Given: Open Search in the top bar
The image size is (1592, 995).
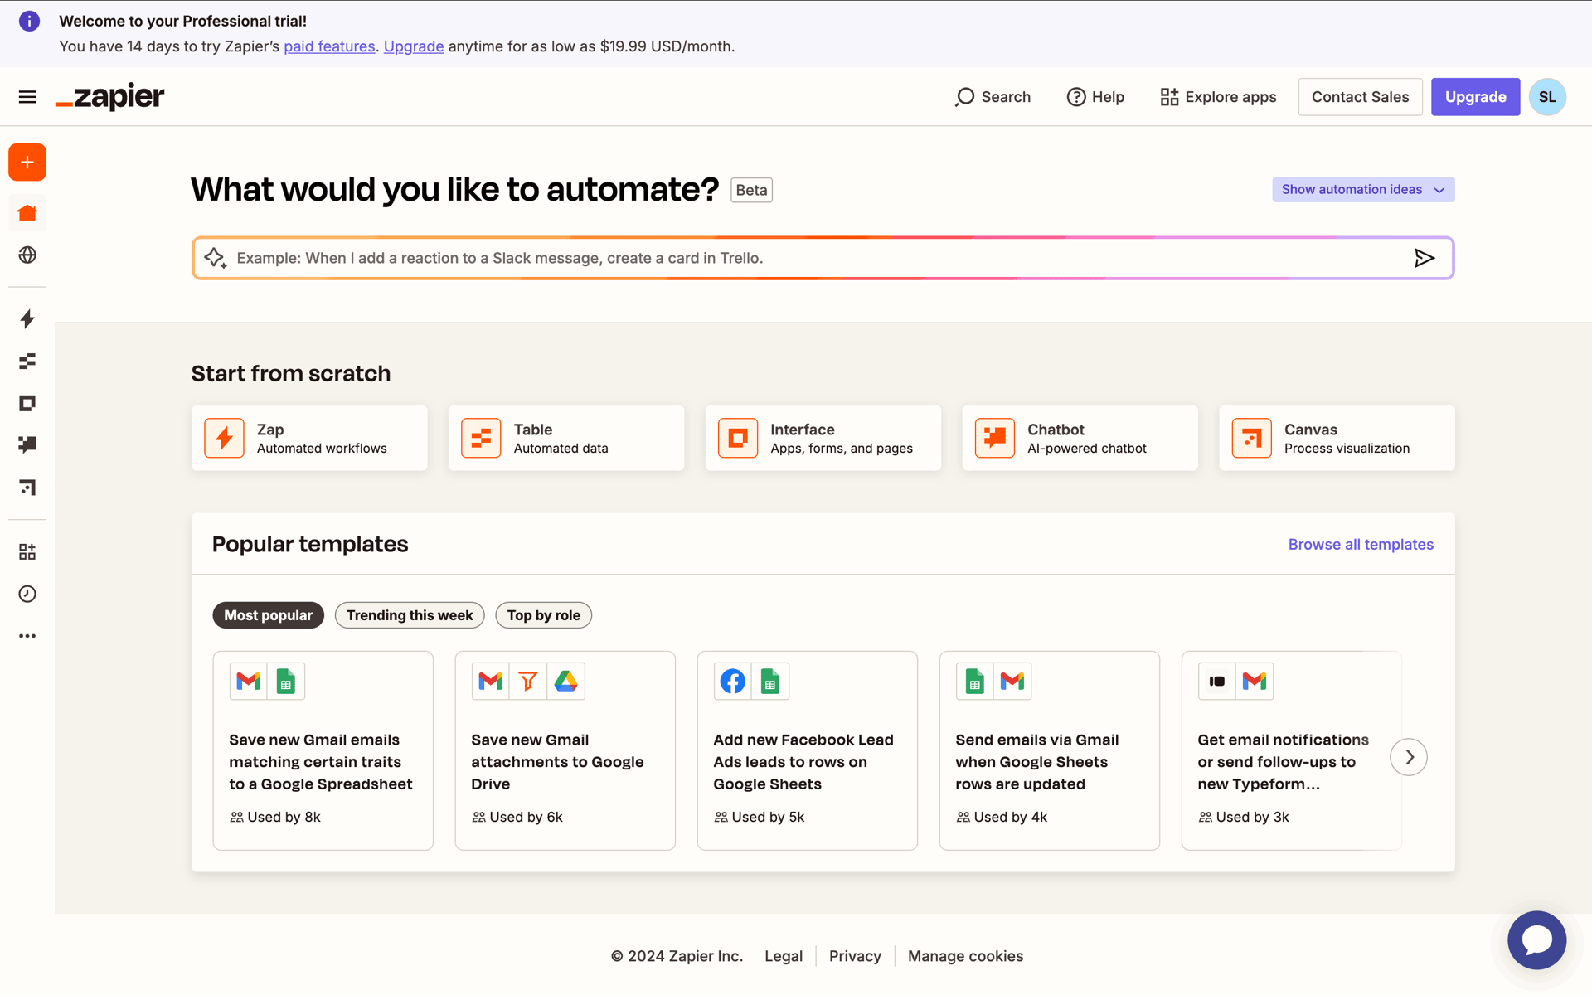Looking at the screenshot, I should [x=993, y=97].
